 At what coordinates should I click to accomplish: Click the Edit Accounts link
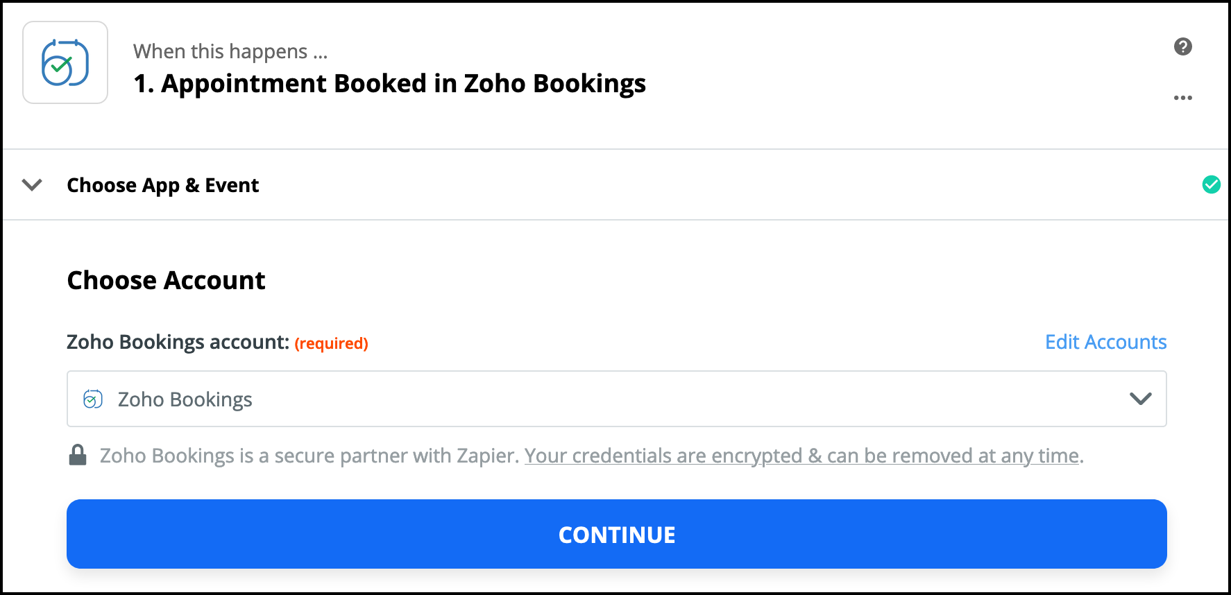tap(1105, 342)
